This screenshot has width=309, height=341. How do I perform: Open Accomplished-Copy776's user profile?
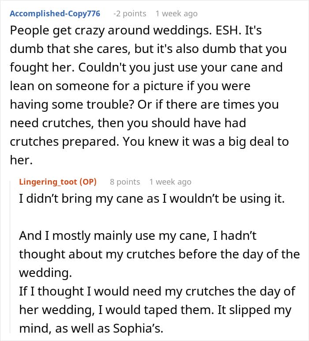(x=55, y=14)
